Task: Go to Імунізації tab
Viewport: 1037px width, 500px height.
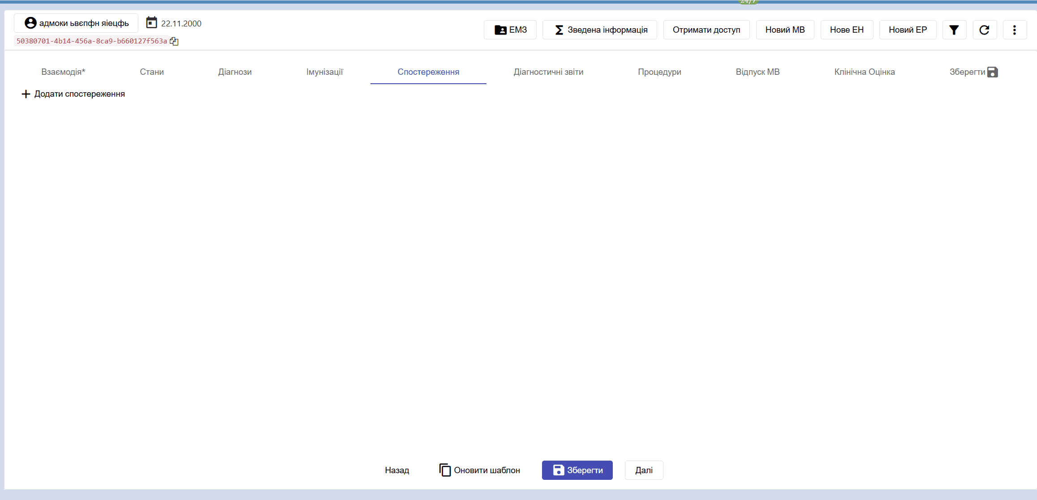Action: click(x=324, y=72)
